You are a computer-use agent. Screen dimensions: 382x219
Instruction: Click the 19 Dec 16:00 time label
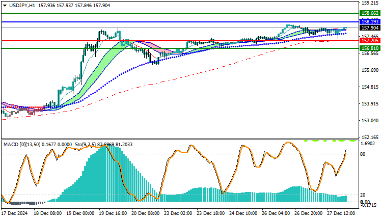pyautogui.click(x=113, y=213)
